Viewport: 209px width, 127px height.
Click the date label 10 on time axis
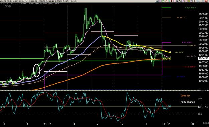point(122,124)
